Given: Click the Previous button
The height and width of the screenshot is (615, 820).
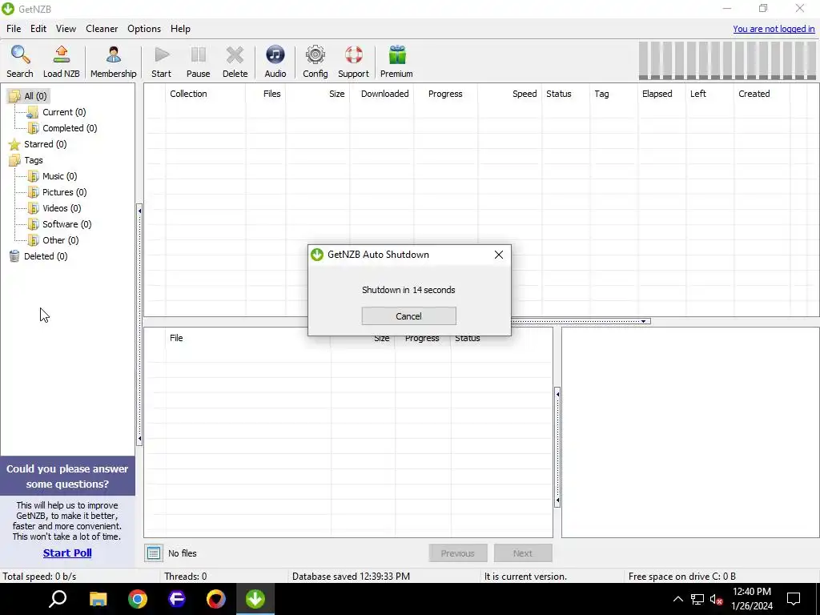Looking at the screenshot, I should (x=457, y=553).
